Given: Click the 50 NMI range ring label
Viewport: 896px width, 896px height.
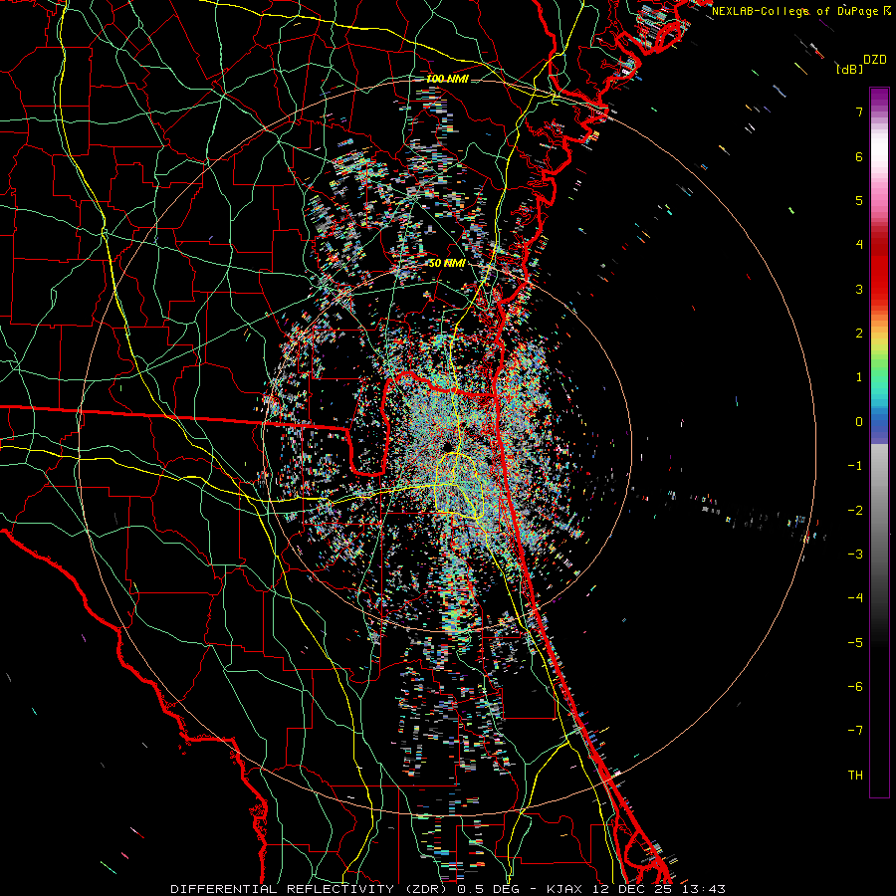Looking at the screenshot, I should 447,264.
